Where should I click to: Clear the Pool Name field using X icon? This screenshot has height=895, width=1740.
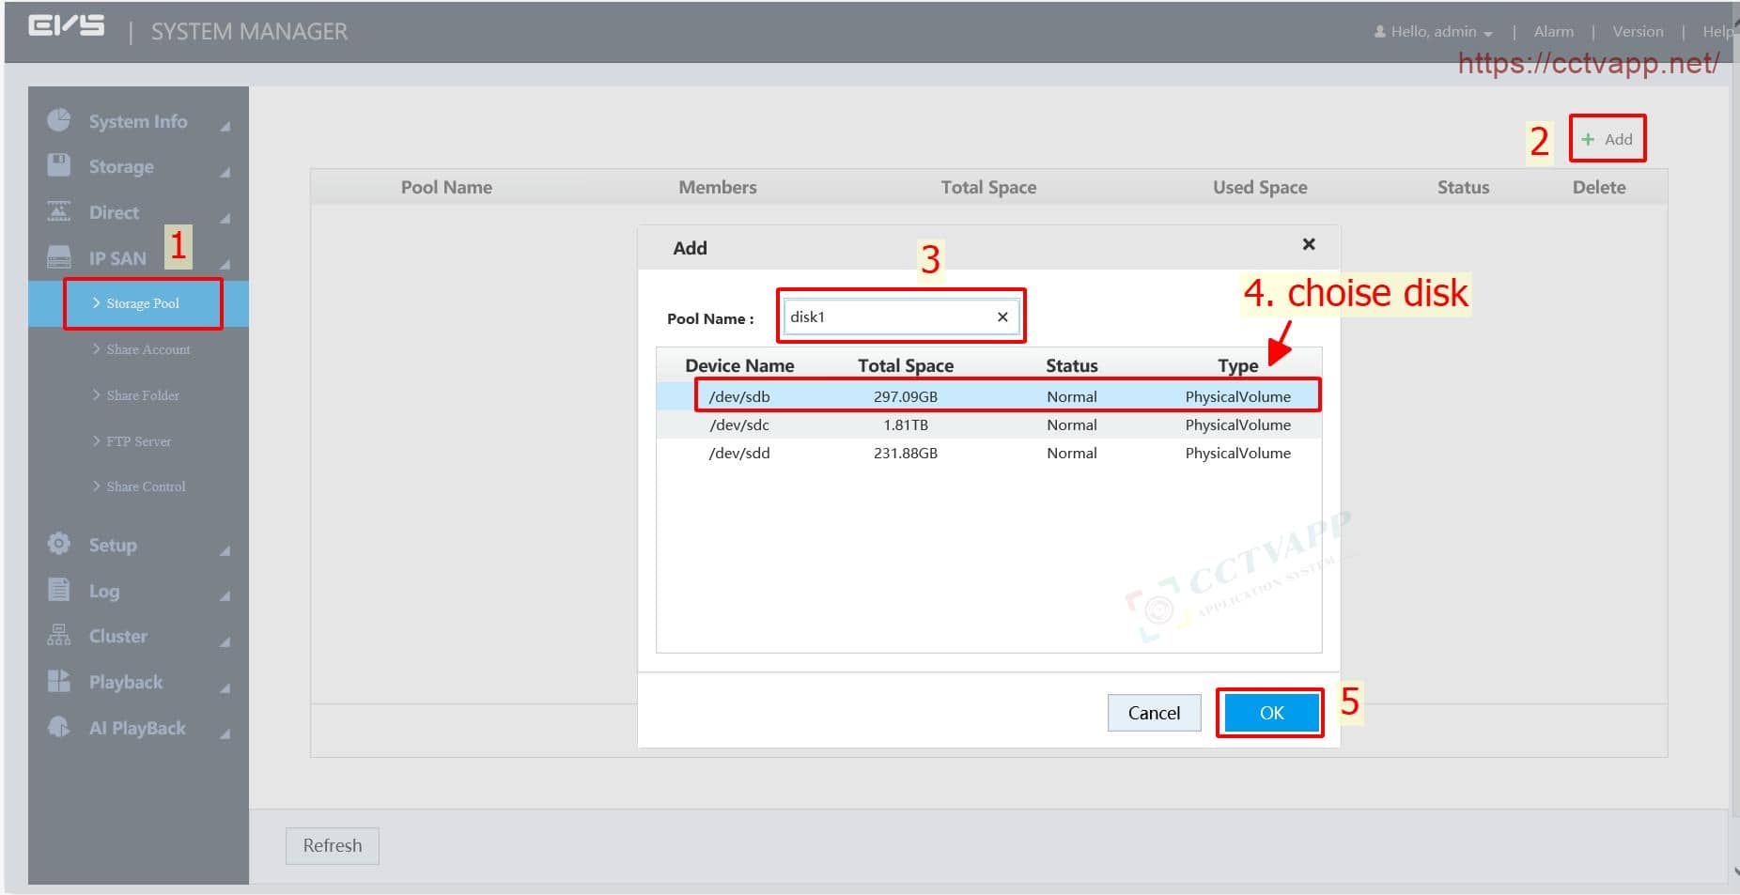point(1002,317)
